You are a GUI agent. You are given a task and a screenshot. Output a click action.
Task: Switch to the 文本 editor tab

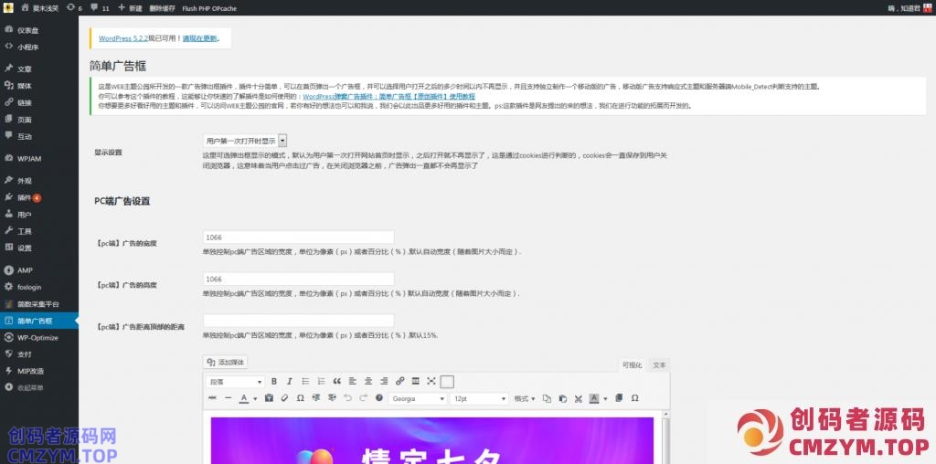[659, 364]
